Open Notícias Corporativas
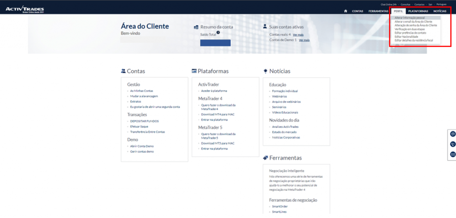This screenshot has width=456, height=218. coord(286,137)
